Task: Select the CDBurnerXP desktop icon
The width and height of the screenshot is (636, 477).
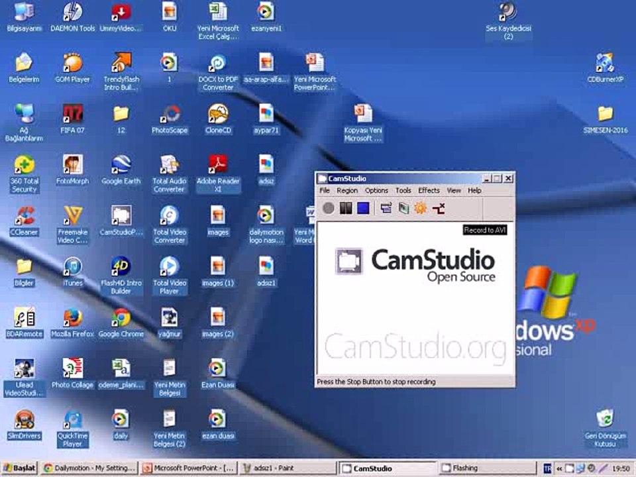Action: coord(605,68)
